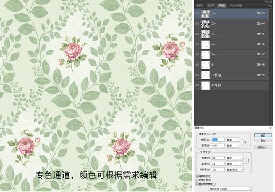The height and width of the screenshot is (192, 275).
Task: Open the document height unit dropdown
Action: 235,164
